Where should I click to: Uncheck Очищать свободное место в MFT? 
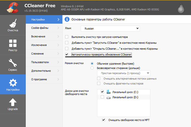point(103,120)
